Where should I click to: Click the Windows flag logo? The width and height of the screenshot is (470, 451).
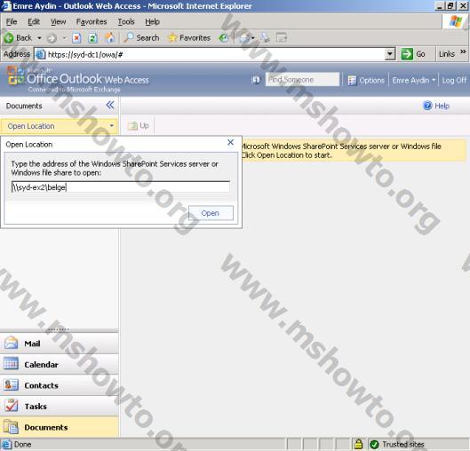pos(456,22)
